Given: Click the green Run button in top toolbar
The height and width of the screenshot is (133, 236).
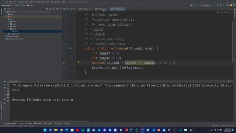Looking at the screenshot, I should coord(214,5).
